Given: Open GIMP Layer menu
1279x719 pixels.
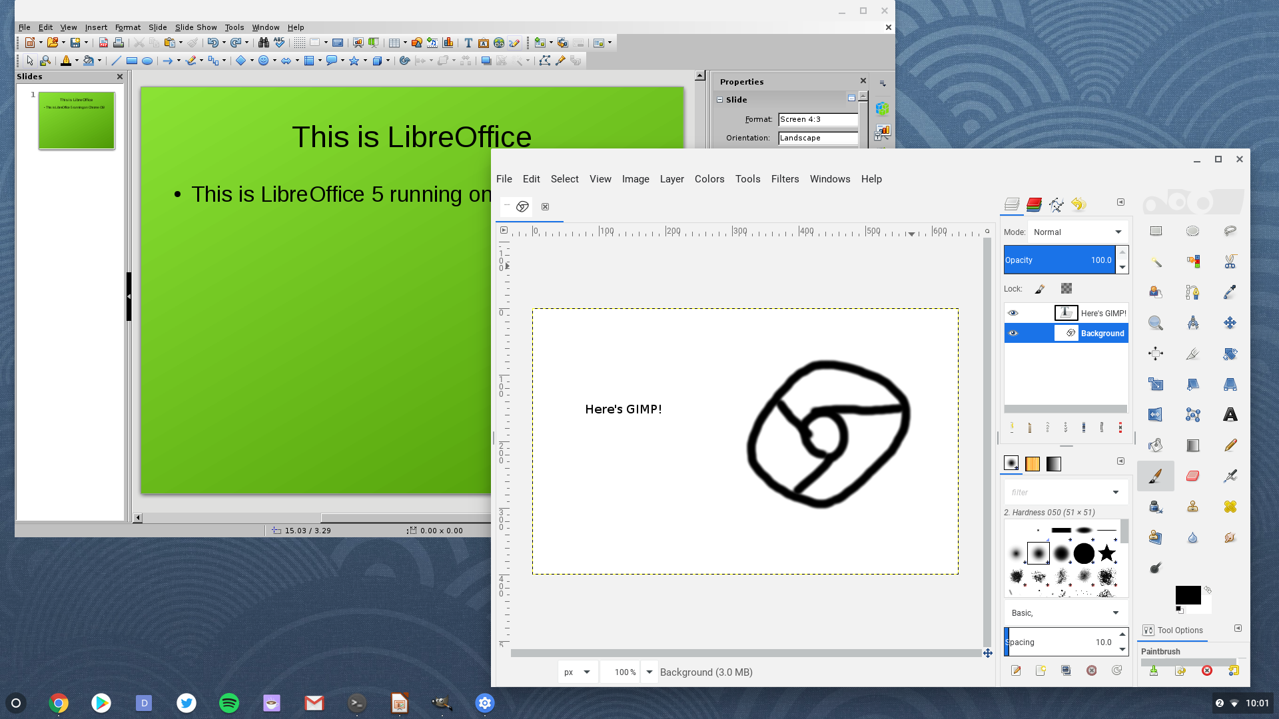Looking at the screenshot, I should (671, 179).
